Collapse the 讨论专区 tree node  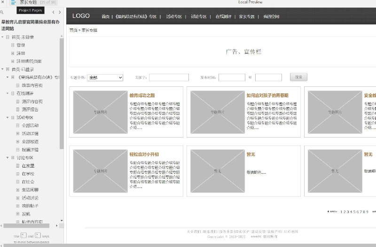(8, 158)
